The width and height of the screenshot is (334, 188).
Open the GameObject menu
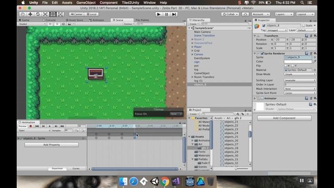86,3
